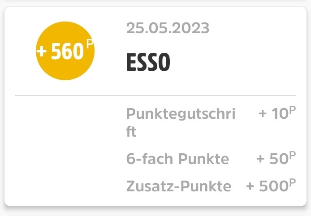Viewport: 311px width, 216px height.
Task: Select the Zusatz-Punkte row label
Action: tap(179, 186)
